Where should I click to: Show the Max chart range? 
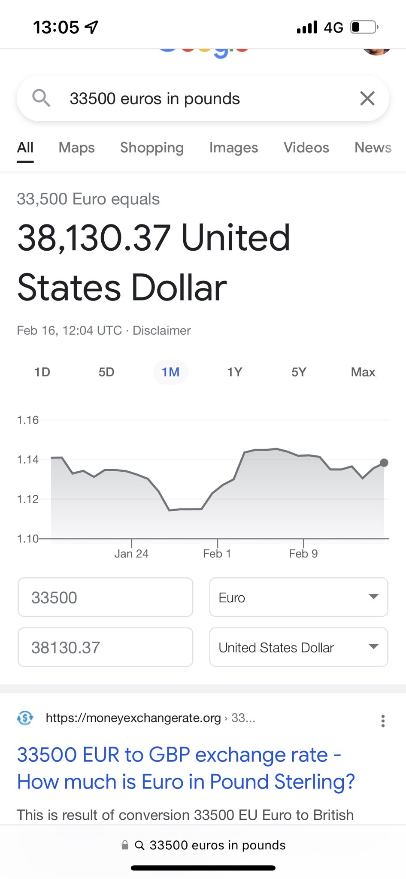tap(363, 372)
